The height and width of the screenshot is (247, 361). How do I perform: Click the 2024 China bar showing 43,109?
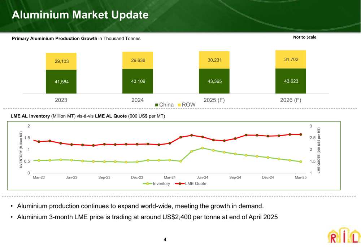click(138, 81)
